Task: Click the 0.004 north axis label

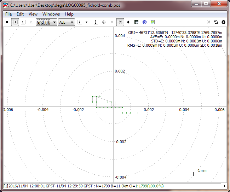Action: point(120,36)
